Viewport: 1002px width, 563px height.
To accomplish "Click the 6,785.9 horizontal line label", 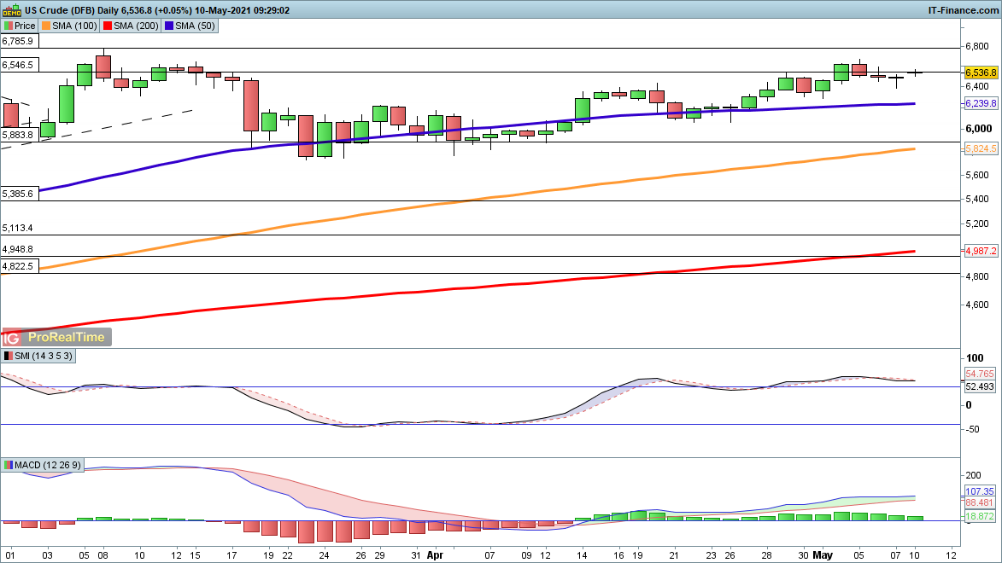I will (18, 41).
